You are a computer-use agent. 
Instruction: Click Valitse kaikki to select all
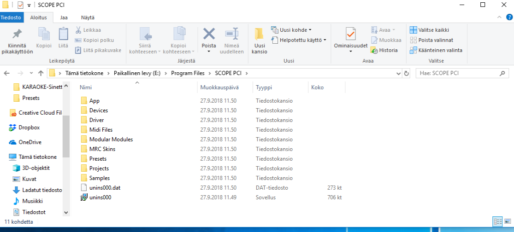[x=431, y=30]
